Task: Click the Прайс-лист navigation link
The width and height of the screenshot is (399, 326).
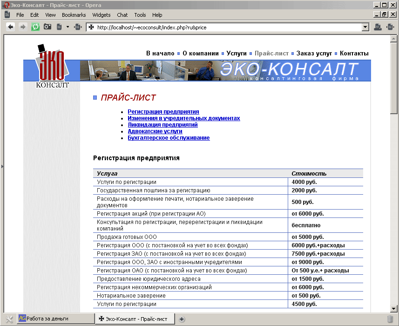Action: point(271,53)
